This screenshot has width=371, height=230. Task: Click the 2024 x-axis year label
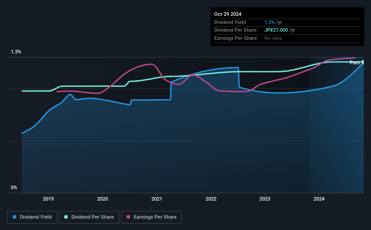pos(319,199)
